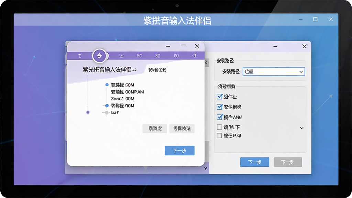Switch to the "2x" tab in the left dialog
This screenshot has width=352, height=198.
(121, 56)
